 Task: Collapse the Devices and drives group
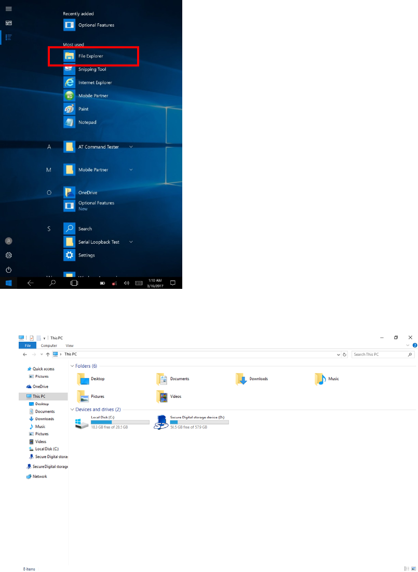(72, 410)
